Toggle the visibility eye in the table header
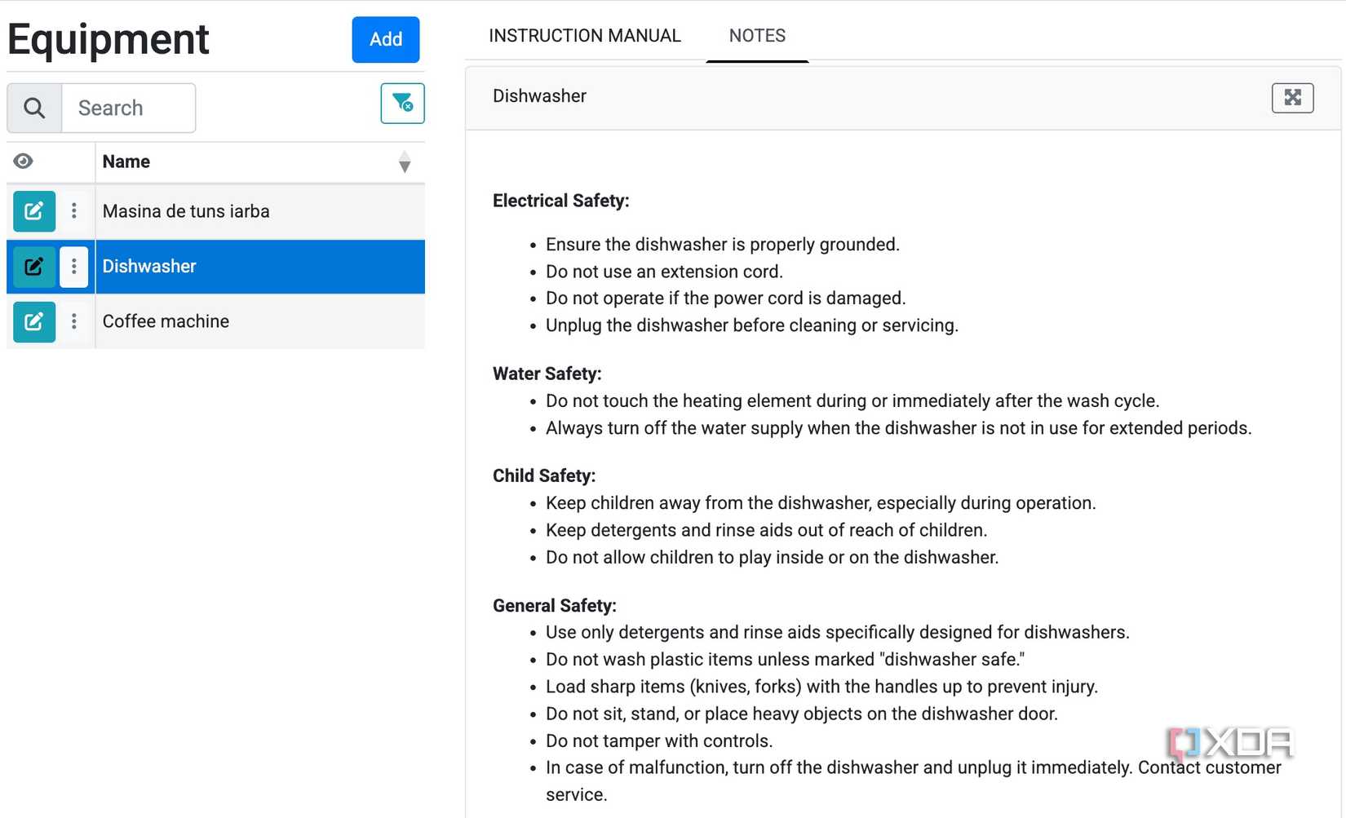 [x=23, y=161]
